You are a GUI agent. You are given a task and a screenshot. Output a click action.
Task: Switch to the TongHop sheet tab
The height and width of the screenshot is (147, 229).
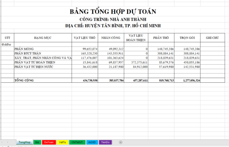24,142
